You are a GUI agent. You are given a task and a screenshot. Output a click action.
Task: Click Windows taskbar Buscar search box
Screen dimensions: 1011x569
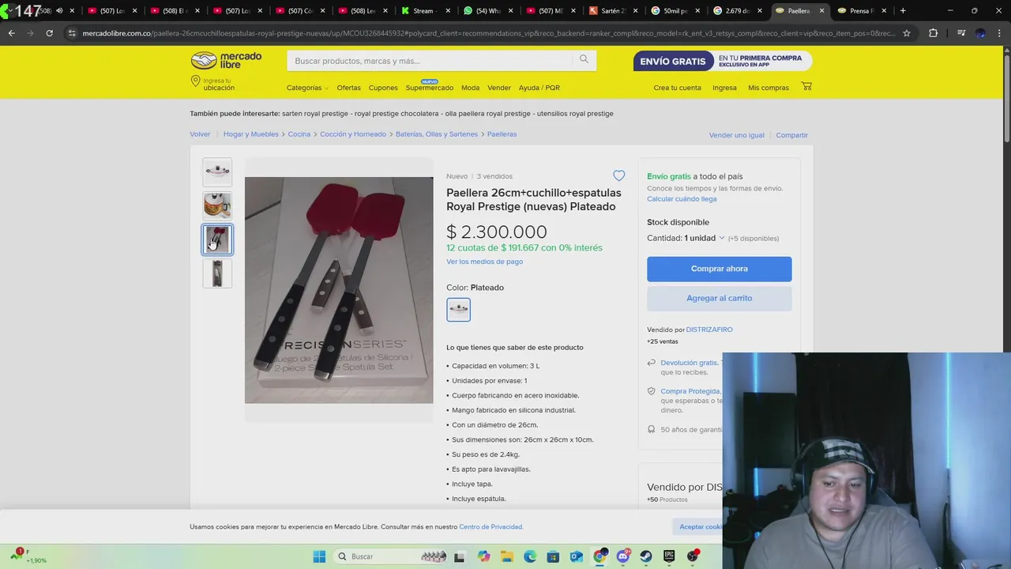(x=389, y=556)
